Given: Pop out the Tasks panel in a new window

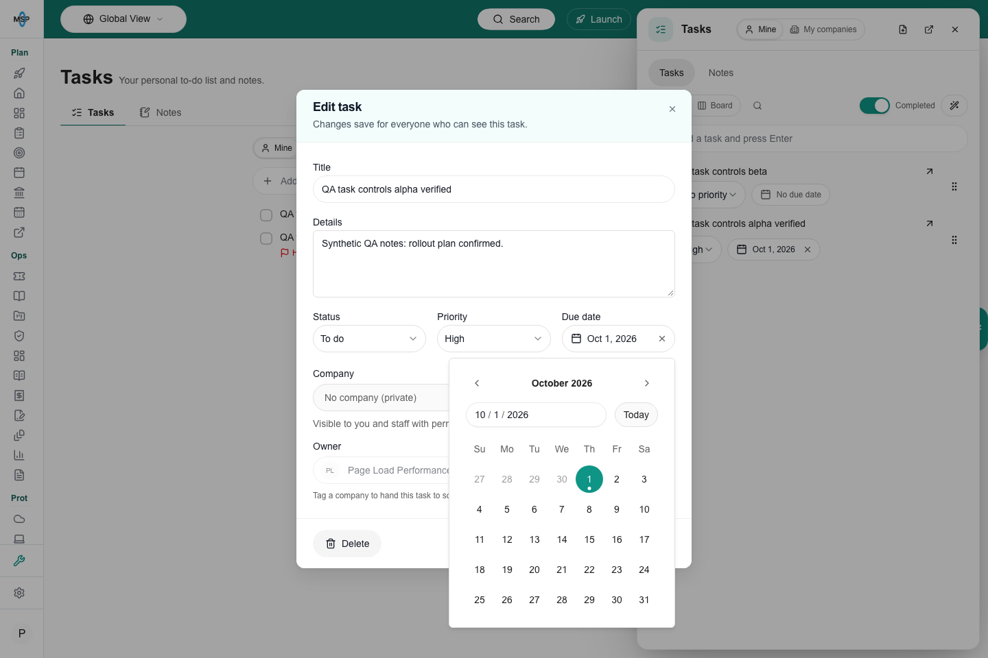Looking at the screenshot, I should [x=929, y=29].
